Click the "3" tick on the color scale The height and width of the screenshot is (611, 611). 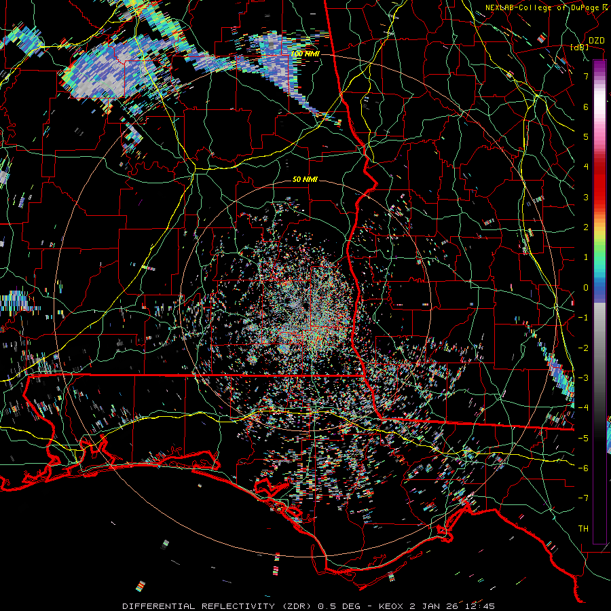[586, 197]
